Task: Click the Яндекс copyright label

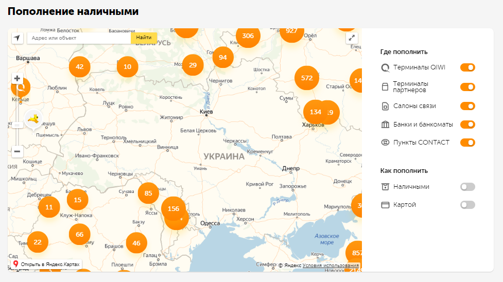Action: click(x=290, y=266)
